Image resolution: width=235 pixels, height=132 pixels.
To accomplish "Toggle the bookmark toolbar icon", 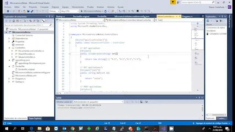I will tap(137, 11).
